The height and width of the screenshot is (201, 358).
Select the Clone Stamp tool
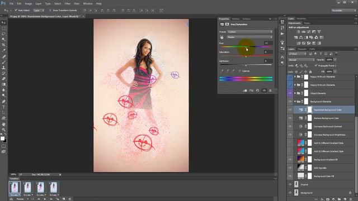click(x=3, y=68)
